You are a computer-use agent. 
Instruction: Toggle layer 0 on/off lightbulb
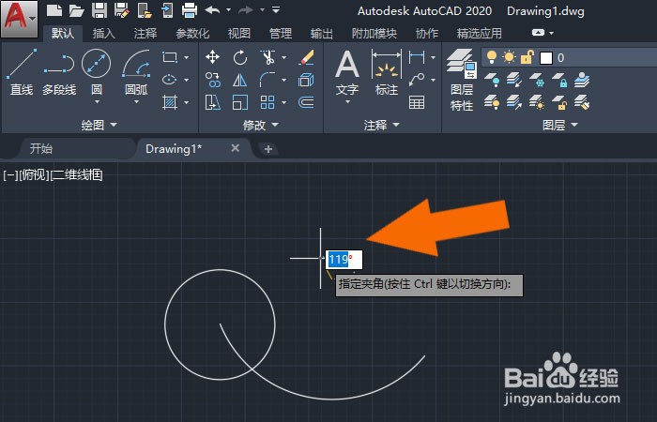click(x=492, y=57)
